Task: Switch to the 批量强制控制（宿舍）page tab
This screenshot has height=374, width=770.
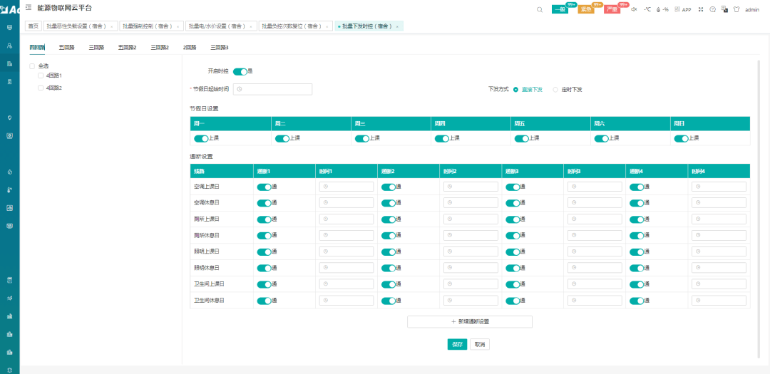Action: [153, 26]
